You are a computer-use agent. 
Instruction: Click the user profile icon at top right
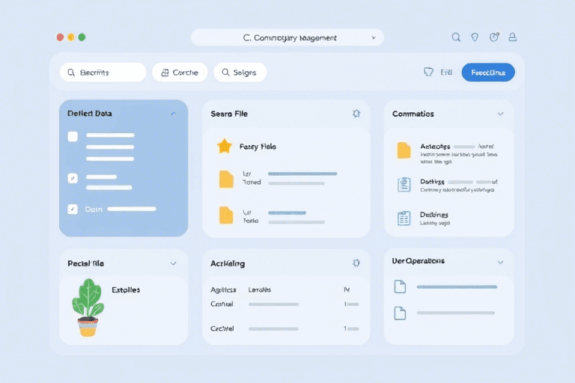pos(513,37)
